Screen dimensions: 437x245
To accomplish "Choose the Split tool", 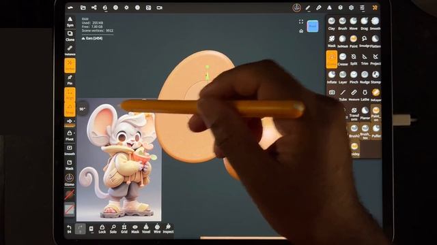I will click(354, 59).
